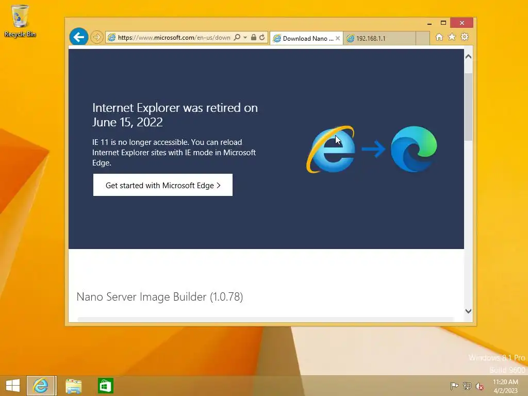The image size is (528, 396).
Task: Minimize the Internet Explorer window
Action: 430,23
